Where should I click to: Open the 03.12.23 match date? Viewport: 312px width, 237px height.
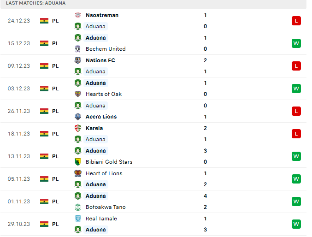pos(19,89)
